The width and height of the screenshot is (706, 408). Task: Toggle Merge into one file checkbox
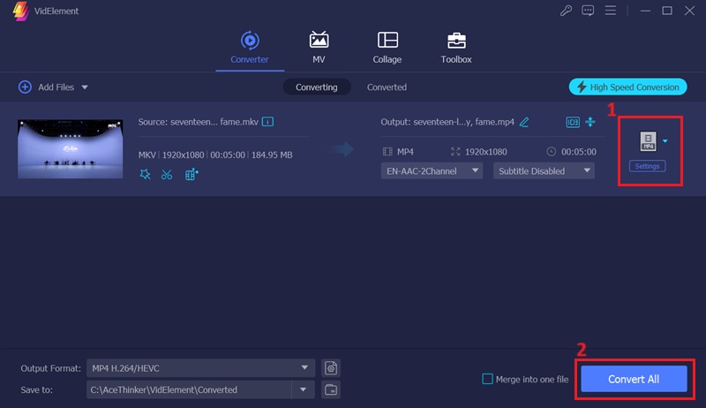[x=487, y=379]
